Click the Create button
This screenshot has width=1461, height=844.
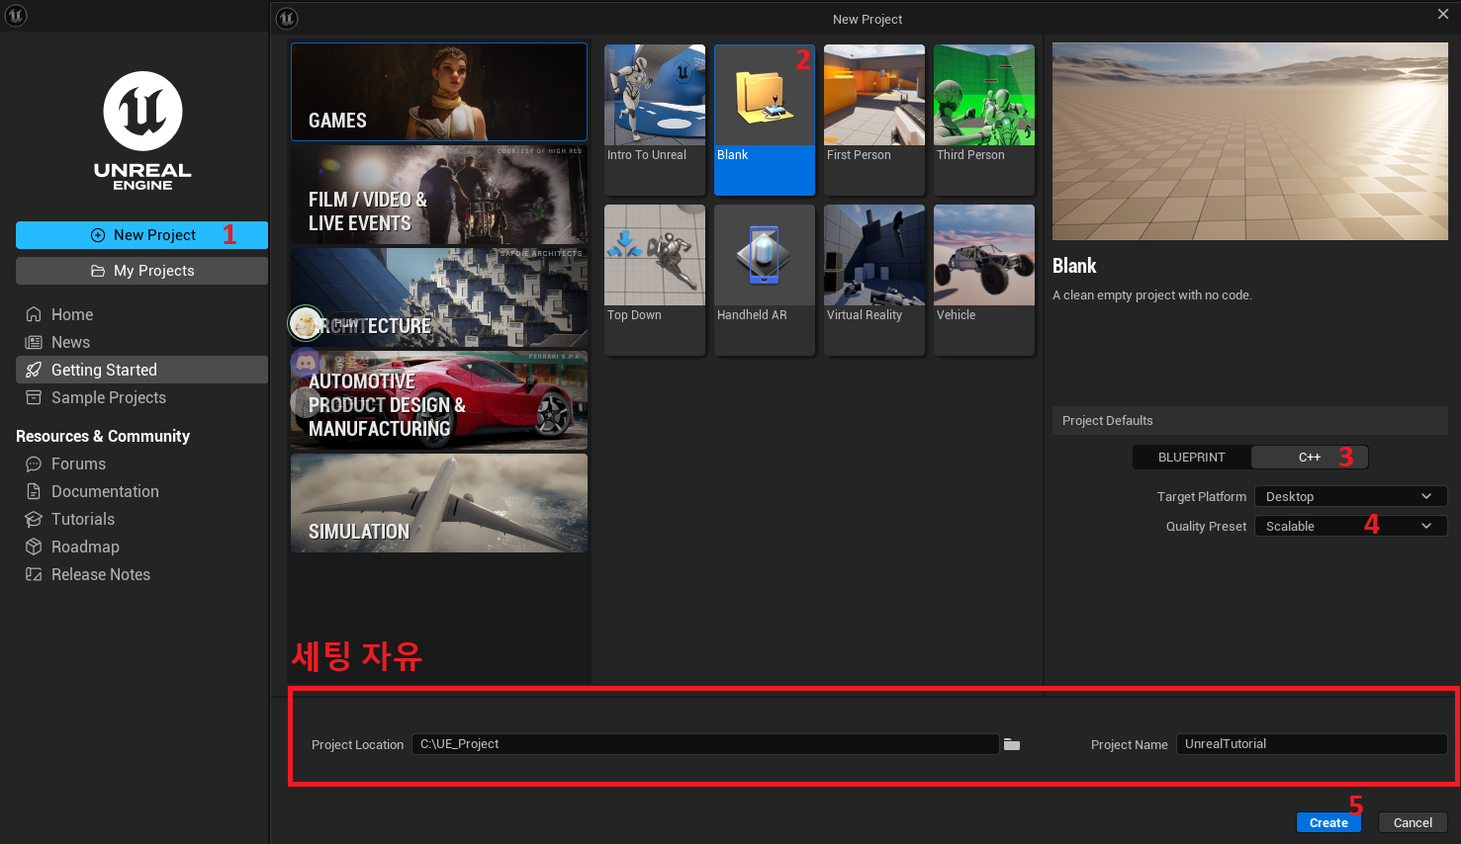point(1328,822)
